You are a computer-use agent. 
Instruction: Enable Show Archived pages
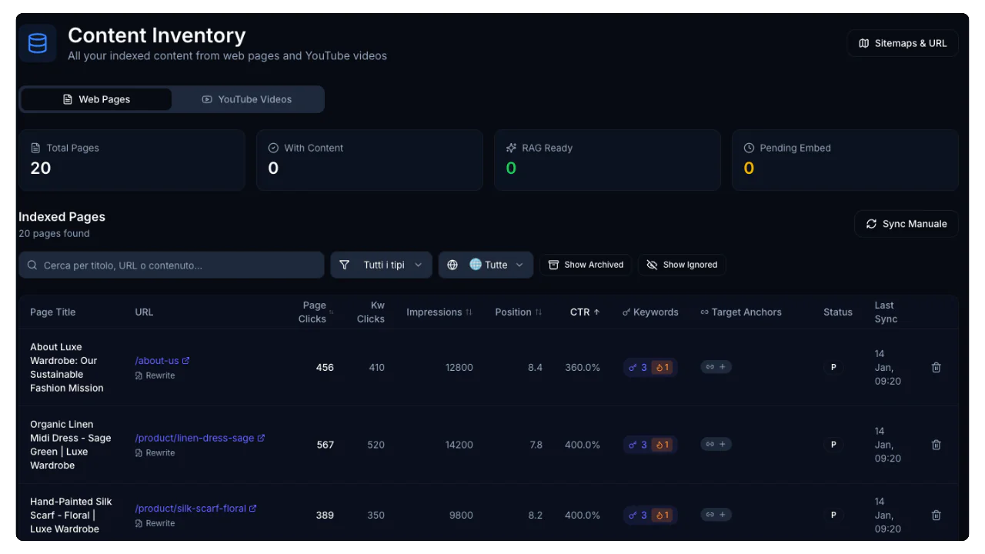(x=586, y=265)
